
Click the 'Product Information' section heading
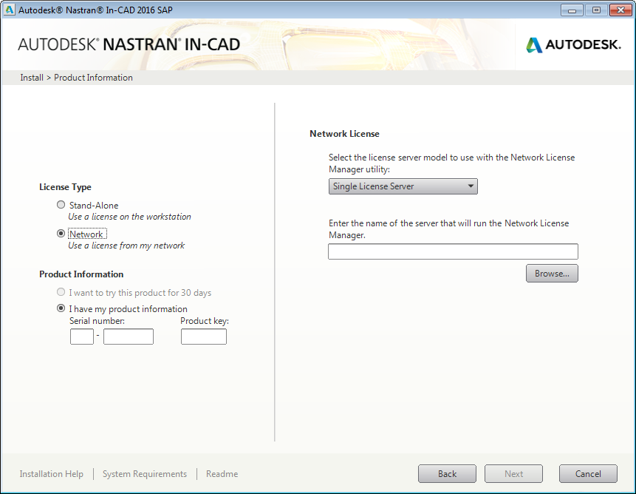(81, 274)
